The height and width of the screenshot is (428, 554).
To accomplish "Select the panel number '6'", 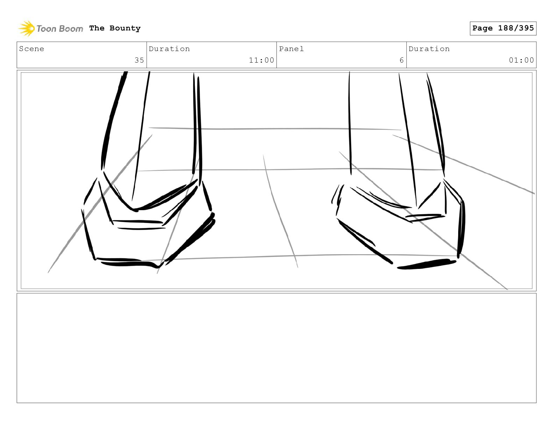I will (x=402, y=60).
